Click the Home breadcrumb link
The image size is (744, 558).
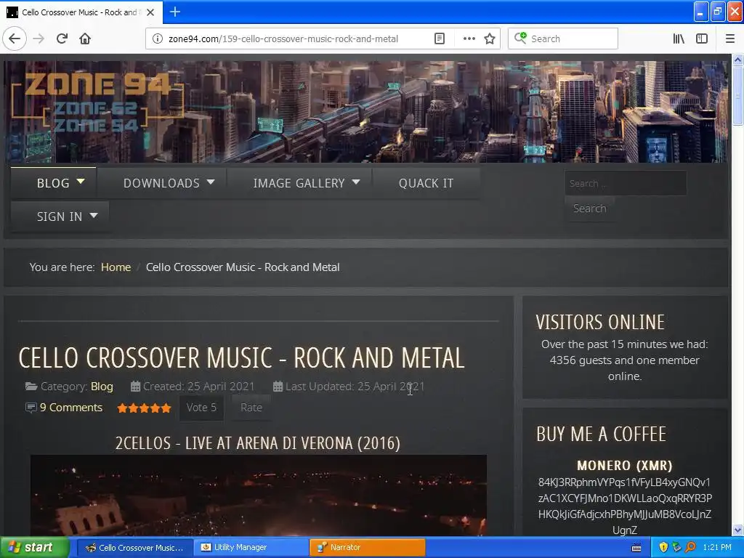pos(116,267)
